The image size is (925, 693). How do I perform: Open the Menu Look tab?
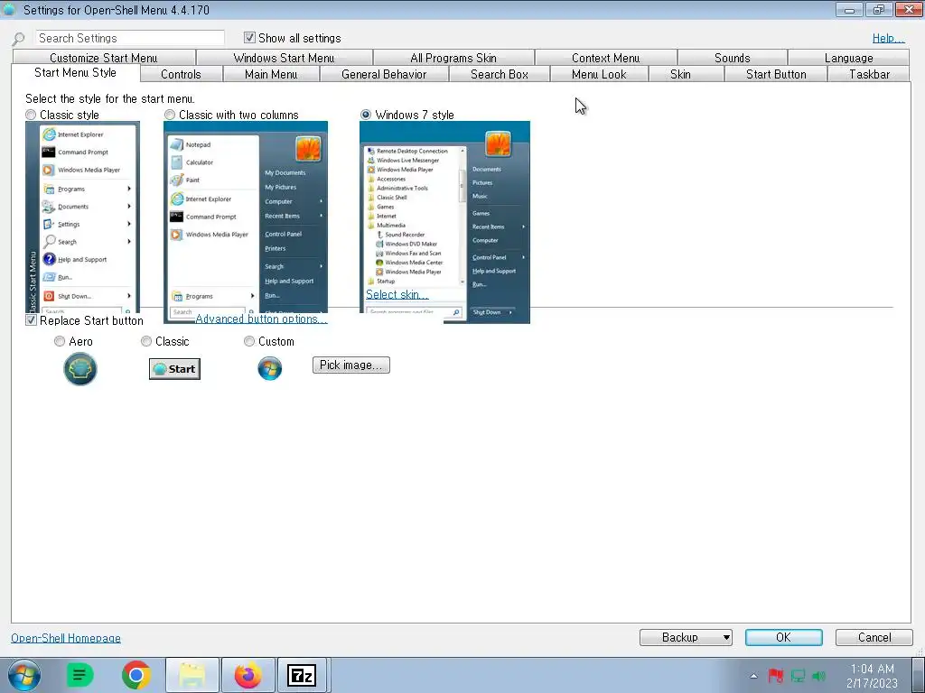pos(599,74)
